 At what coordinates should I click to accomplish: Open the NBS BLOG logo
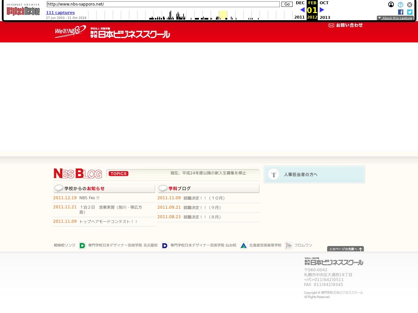[x=78, y=173]
